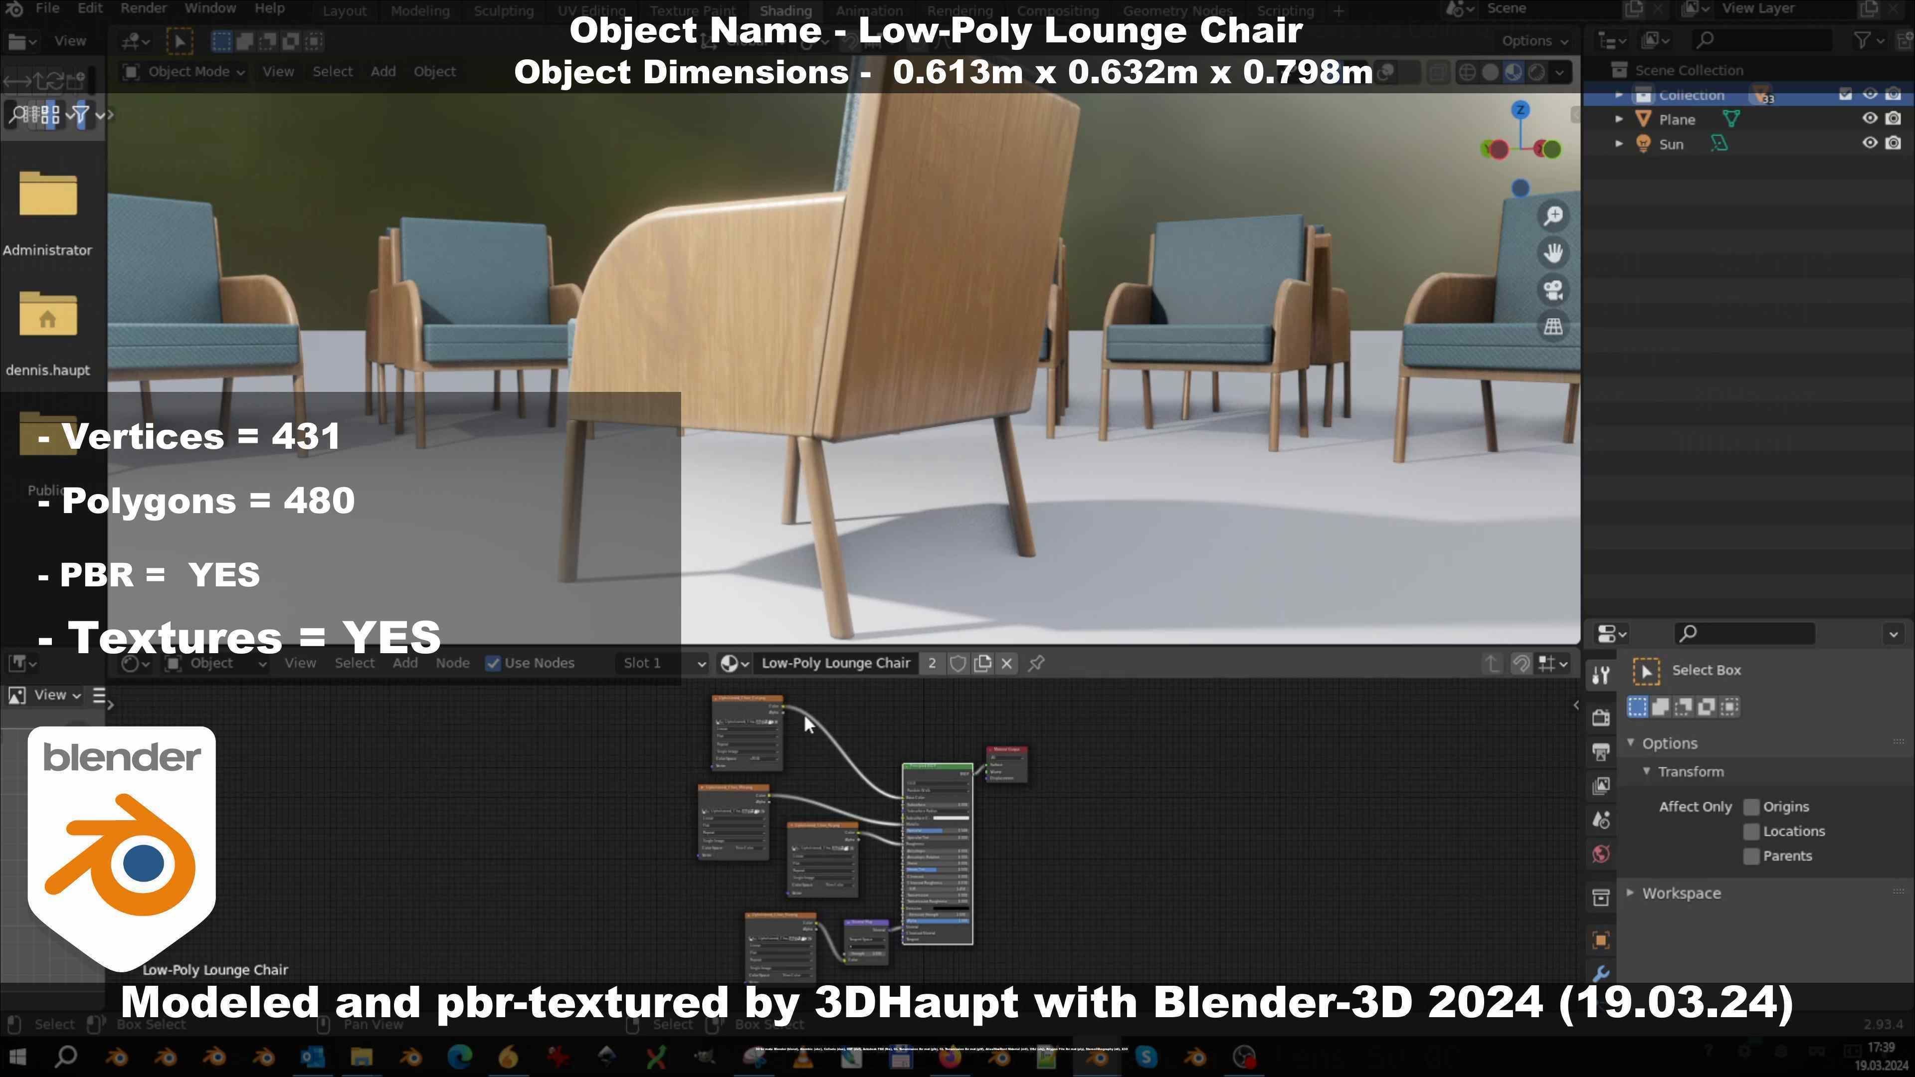
Task: Click the file browser filter funnel icon
Action: pos(81,115)
